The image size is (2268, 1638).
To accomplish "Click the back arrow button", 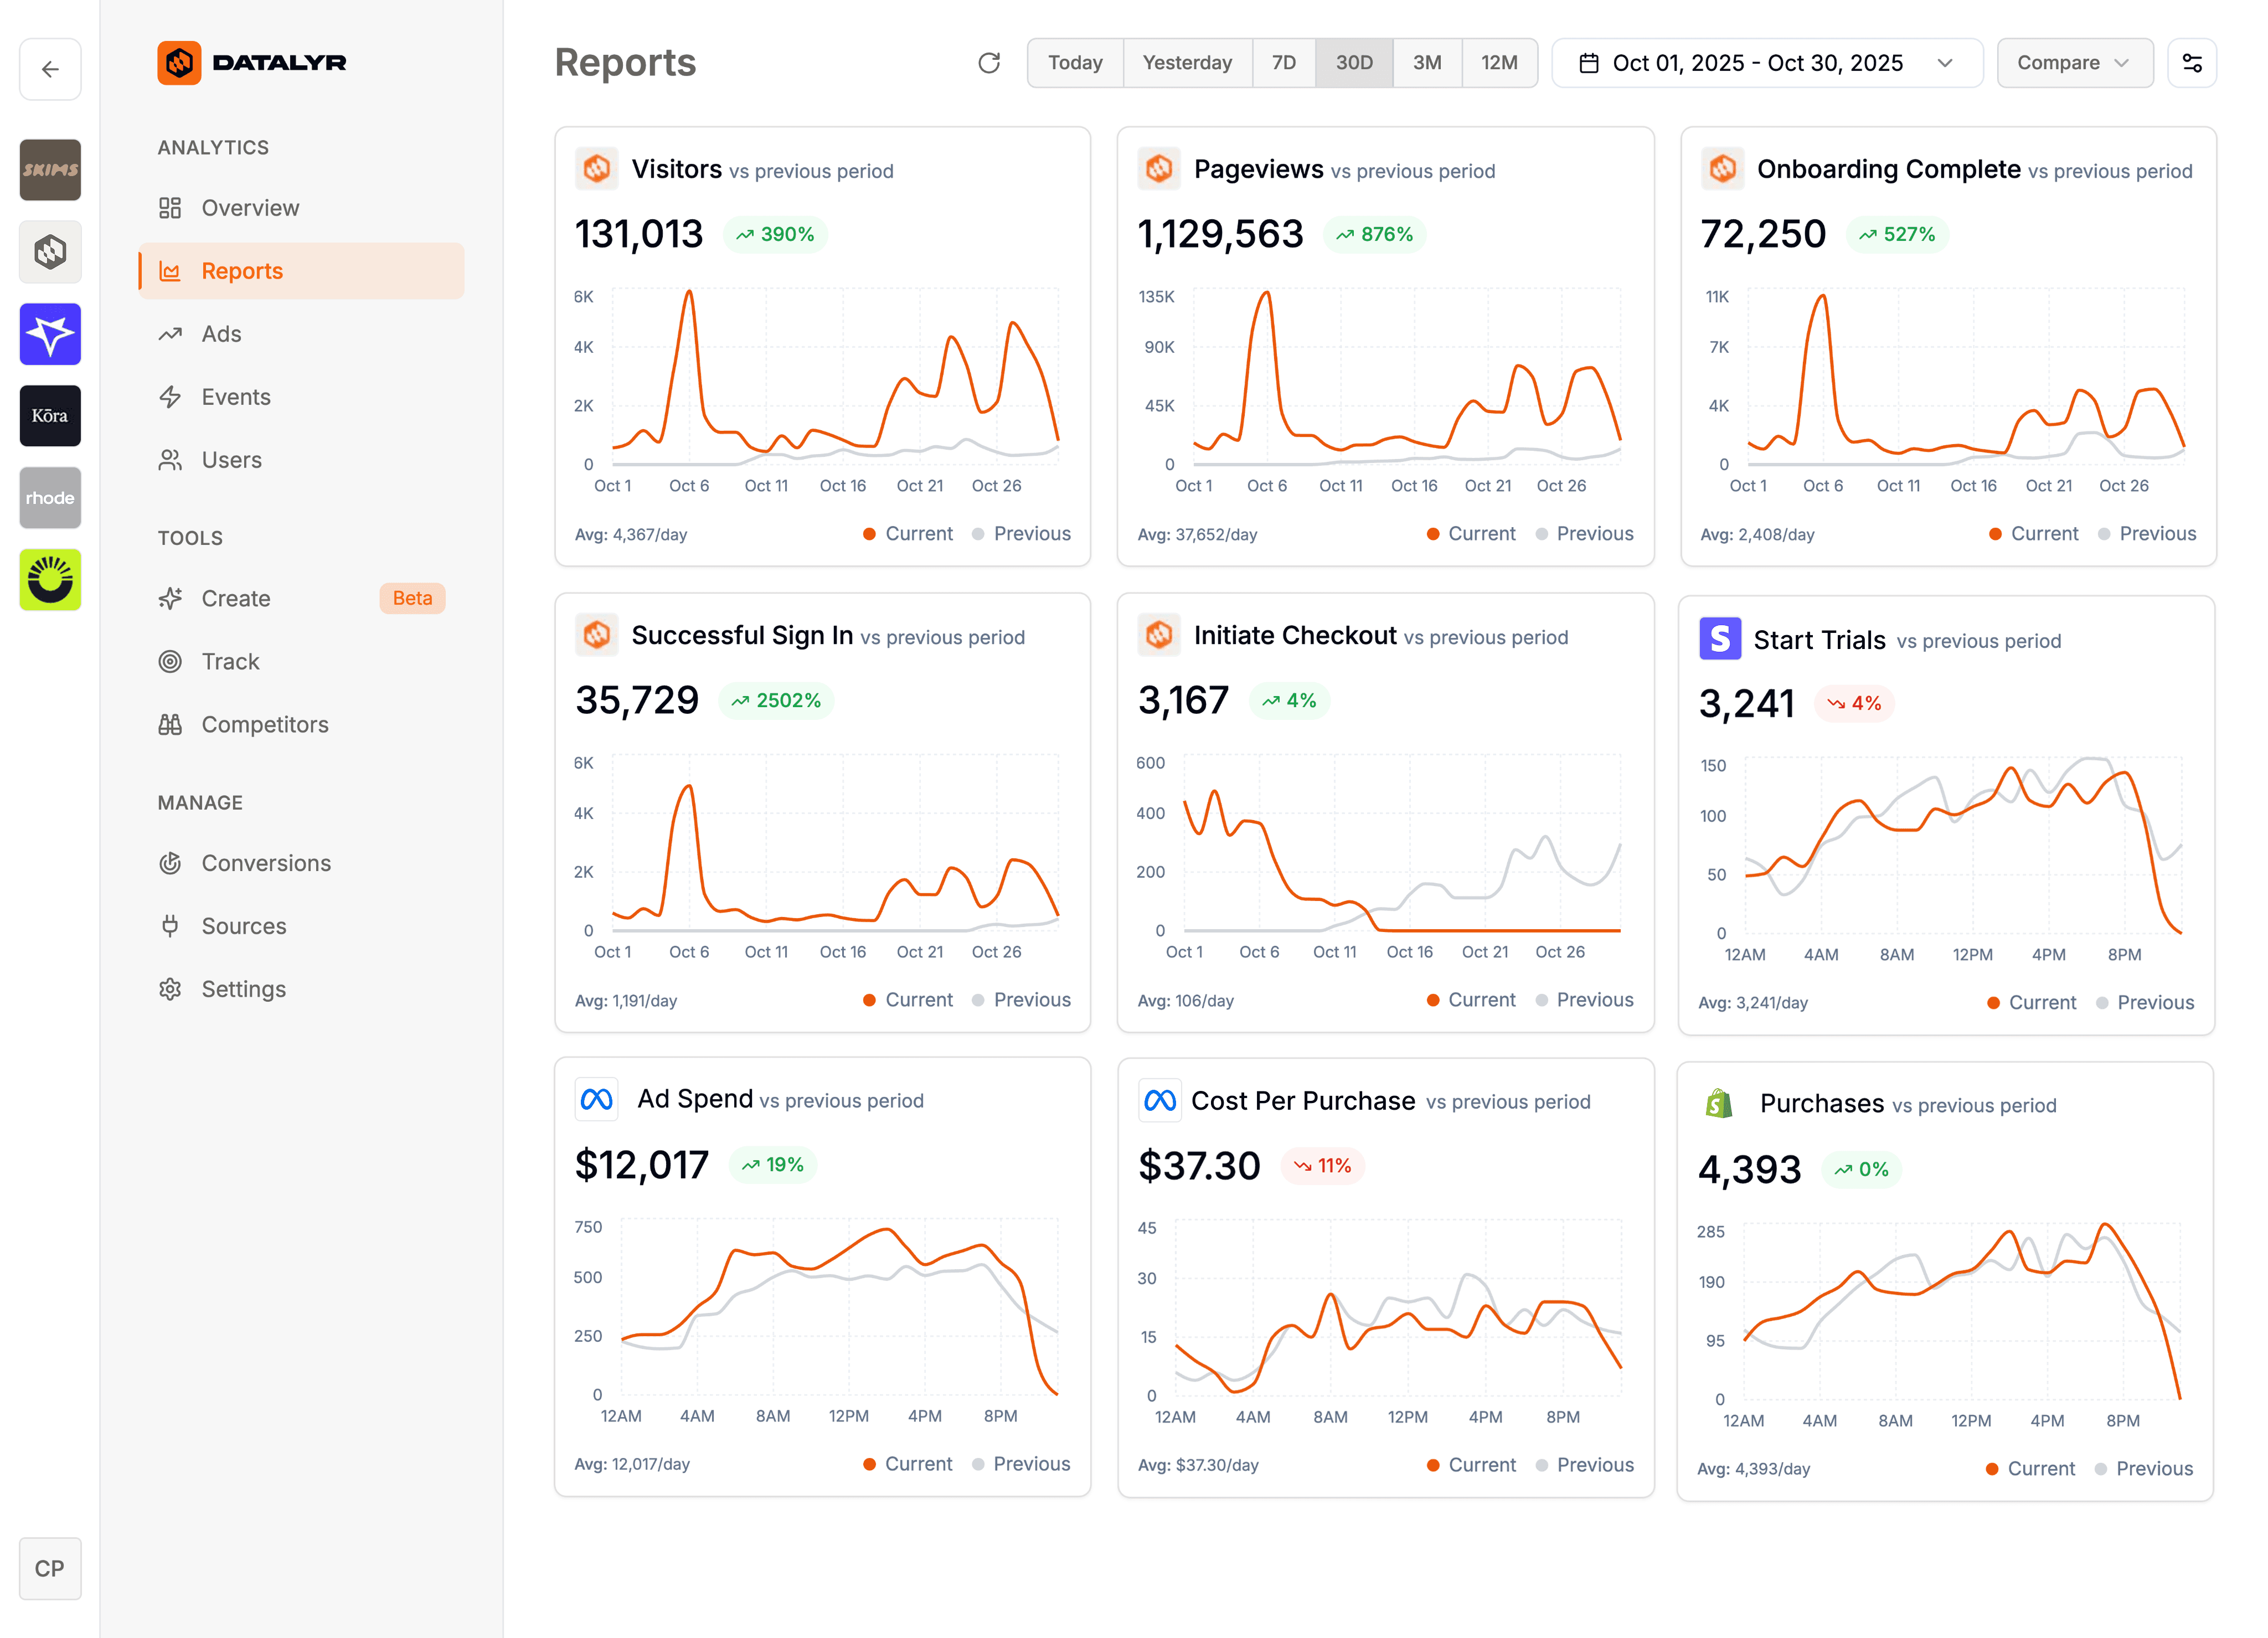I will (50, 69).
